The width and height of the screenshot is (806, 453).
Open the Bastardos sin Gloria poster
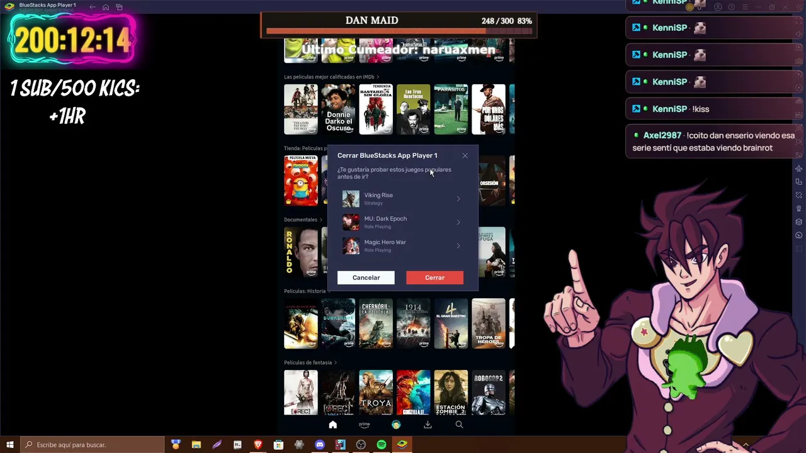coord(376,109)
